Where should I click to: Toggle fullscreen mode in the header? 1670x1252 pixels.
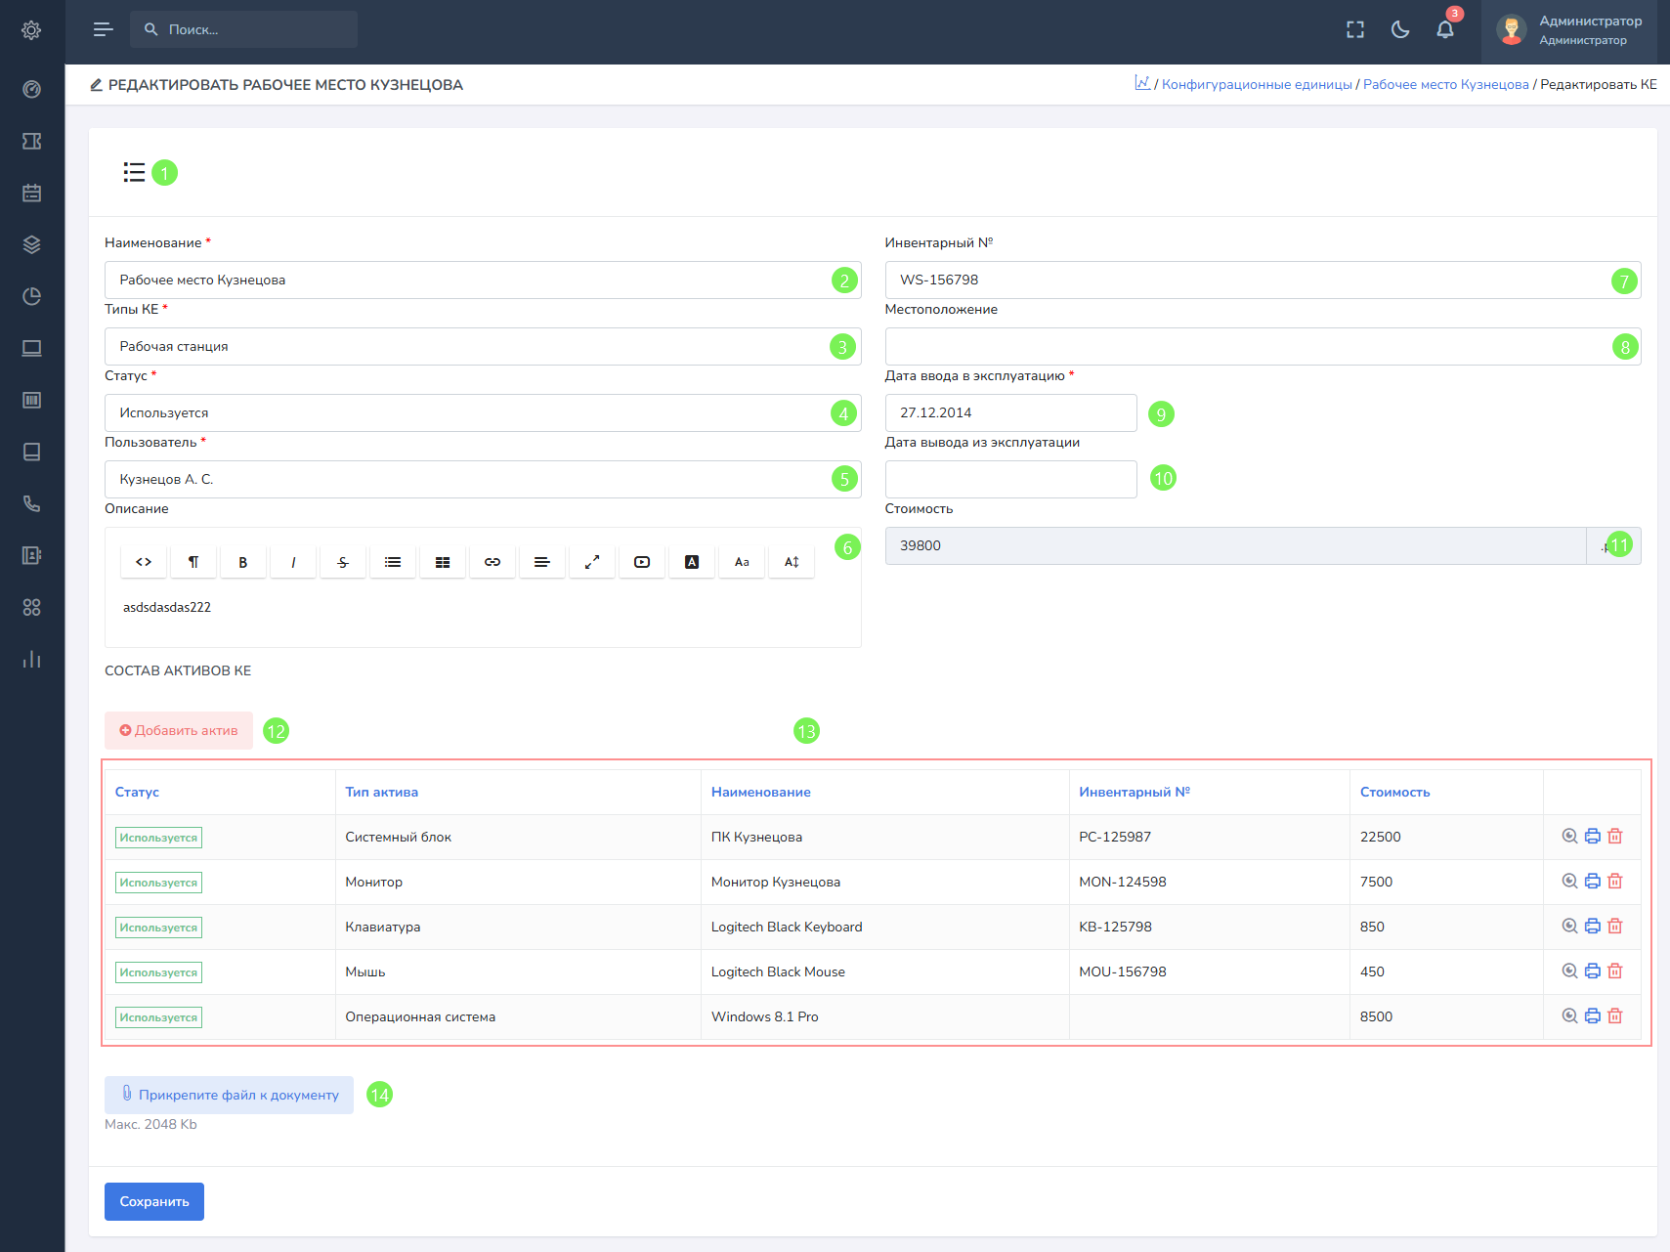coord(1355,30)
